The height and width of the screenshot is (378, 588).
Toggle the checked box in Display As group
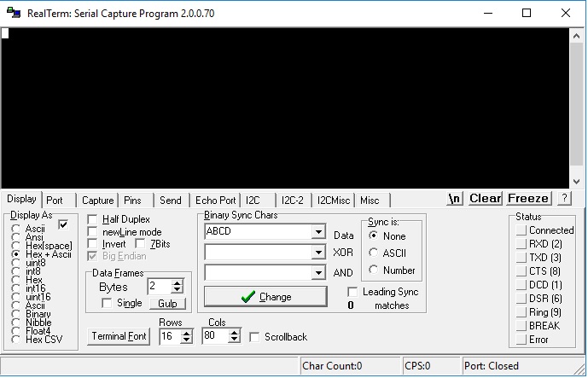pyautogui.click(x=63, y=224)
